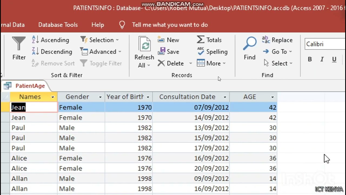Click the Go To arrow icon
The width and height of the screenshot is (346, 195).
[266, 51]
